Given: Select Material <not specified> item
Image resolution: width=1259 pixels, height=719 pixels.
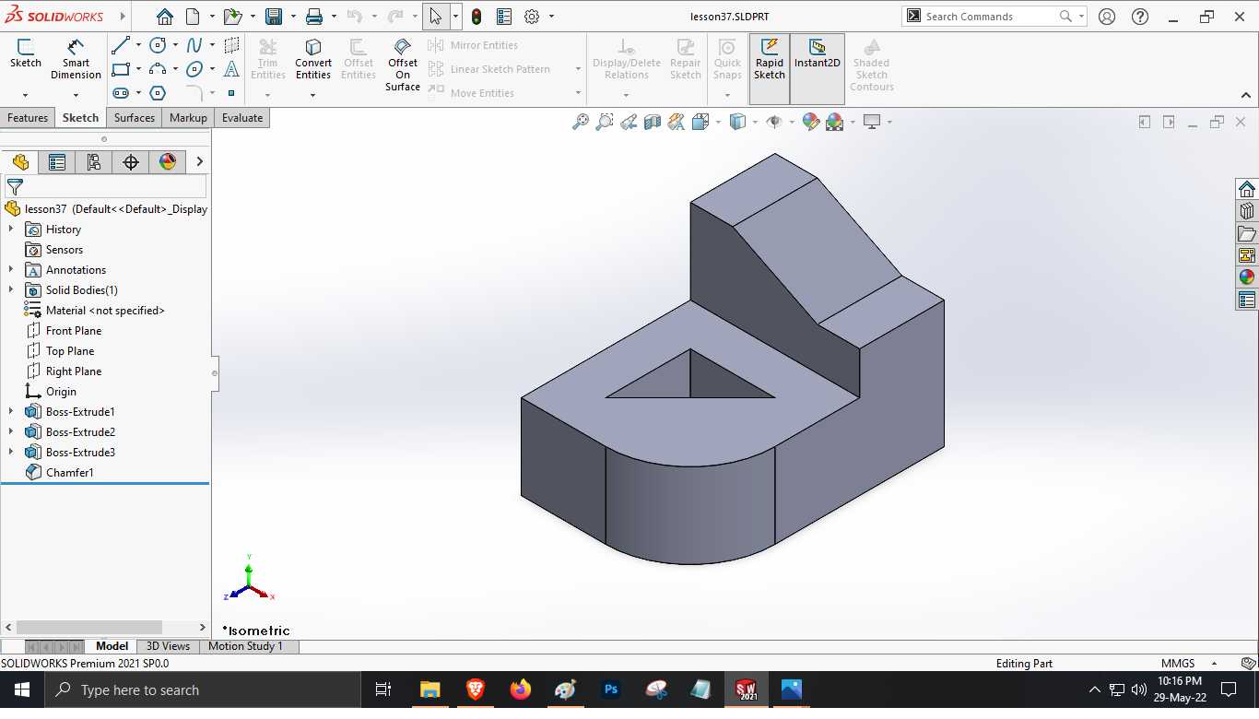Looking at the screenshot, I should click(105, 311).
